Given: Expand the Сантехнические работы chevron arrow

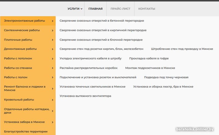Looking at the screenshot, I should (x=52, y=30).
